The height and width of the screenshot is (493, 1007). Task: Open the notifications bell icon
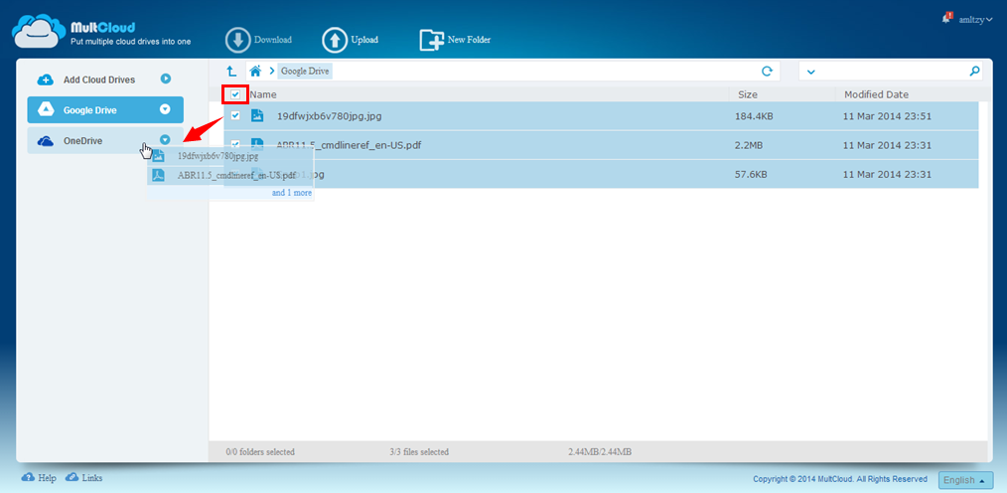point(946,18)
